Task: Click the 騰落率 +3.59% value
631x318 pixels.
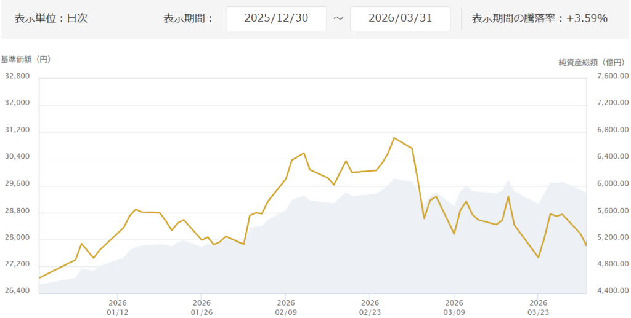Action: point(587,18)
